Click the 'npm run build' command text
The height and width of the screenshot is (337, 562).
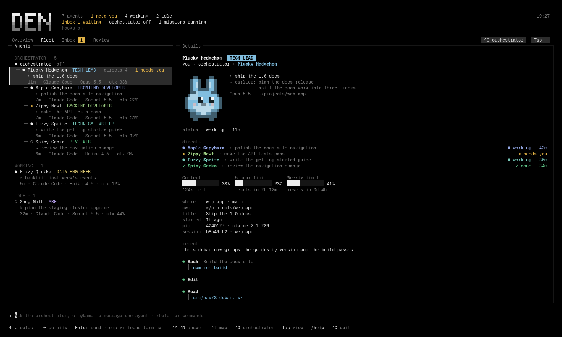click(x=210, y=268)
